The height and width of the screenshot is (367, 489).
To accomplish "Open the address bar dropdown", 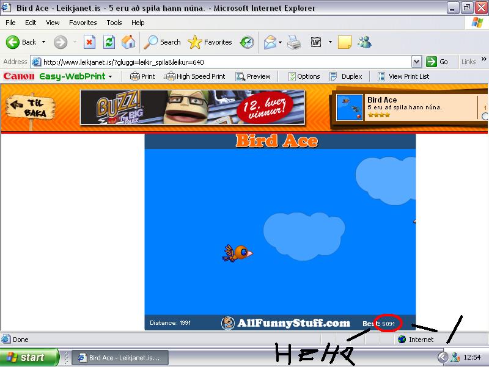I will point(417,62).
